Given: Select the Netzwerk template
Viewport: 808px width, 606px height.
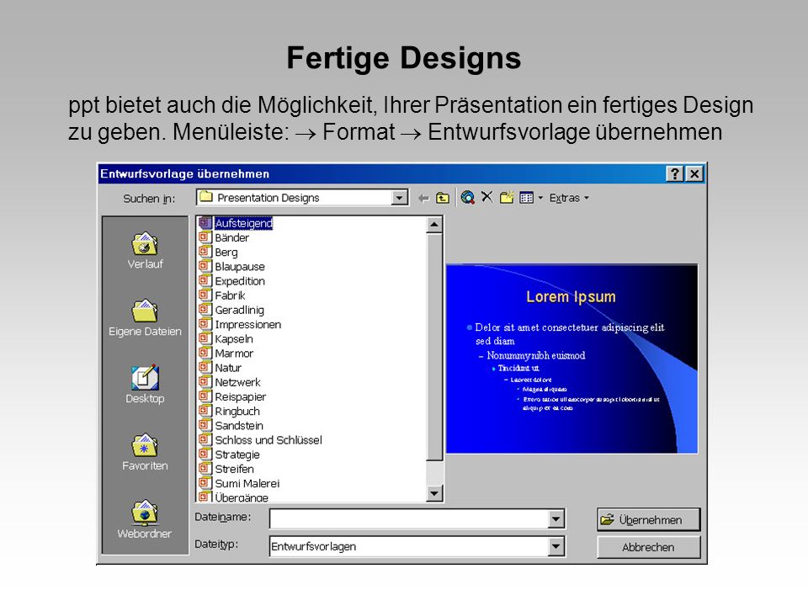Looking at the screenshot, I should click(x=237, y=382).
